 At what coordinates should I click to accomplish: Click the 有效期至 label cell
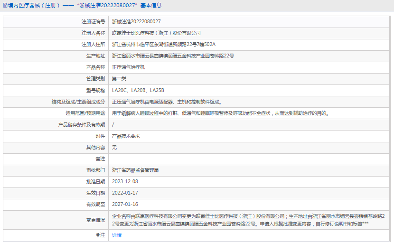coord(56,205)
